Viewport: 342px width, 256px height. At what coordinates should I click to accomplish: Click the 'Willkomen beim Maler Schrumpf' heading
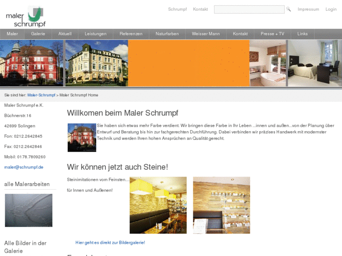[123, 113]
